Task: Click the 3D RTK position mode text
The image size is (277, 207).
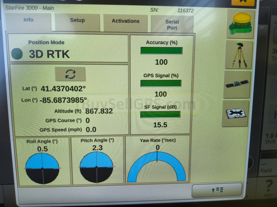Action: 50,54
